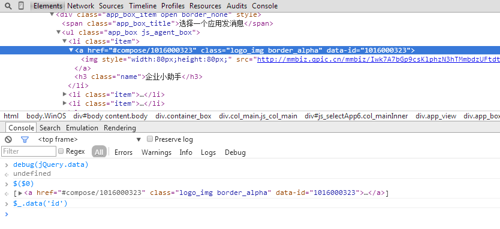Viewport: 500px width, 229px height.
Task: Collapse the selected anchor compose node
Action: pyautogui.click(x=71, y=50)
